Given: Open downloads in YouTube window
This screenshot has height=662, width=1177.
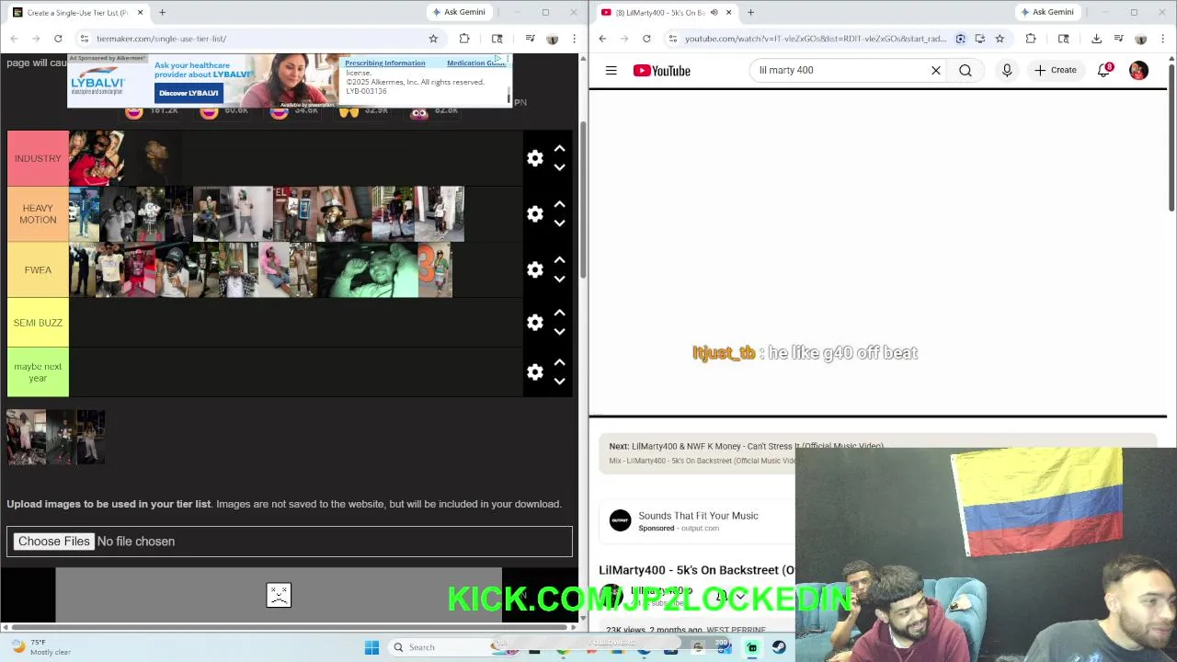Looking at the screenshot, I should [1096, 39].
